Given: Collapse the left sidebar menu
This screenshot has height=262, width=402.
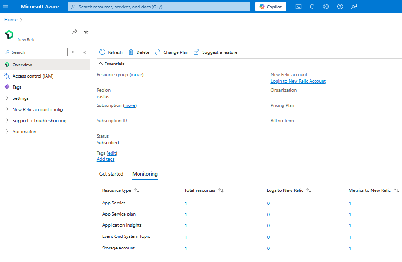Looking at the screenshot, I should (x=84, y=52).
